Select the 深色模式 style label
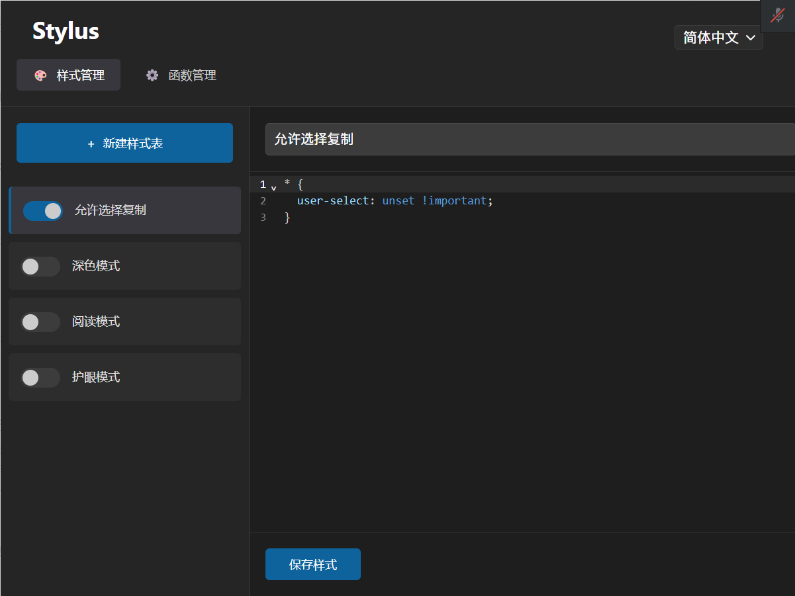This screenshot has width=795, height=596. (x=96, y=266)
